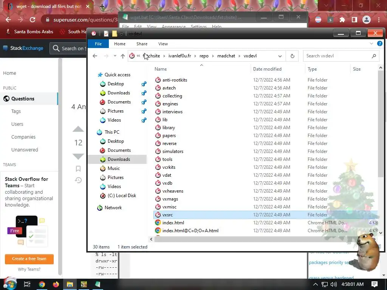387x290 pixels.
Task: Expand the madchat breadcrumb chevron
Action: [x=239, y=56]
